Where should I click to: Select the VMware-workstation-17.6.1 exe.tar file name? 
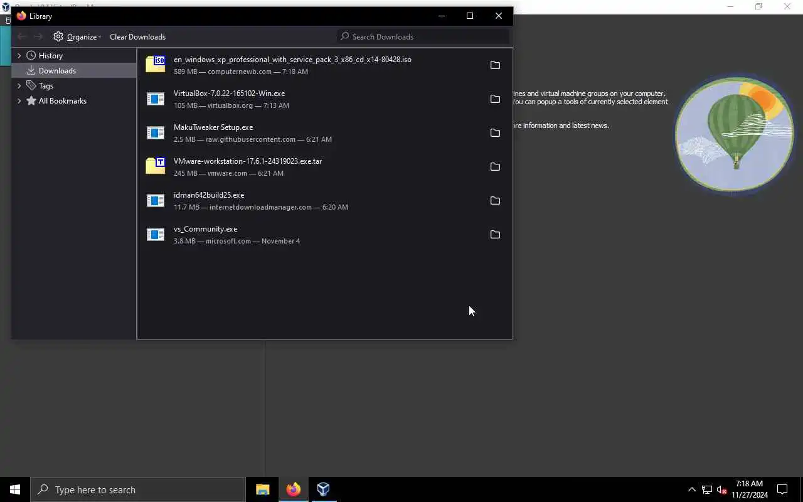point(248,161)
